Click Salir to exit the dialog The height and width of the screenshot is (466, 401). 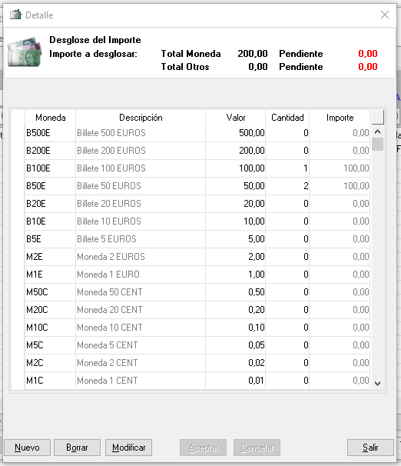coord(370,448)
